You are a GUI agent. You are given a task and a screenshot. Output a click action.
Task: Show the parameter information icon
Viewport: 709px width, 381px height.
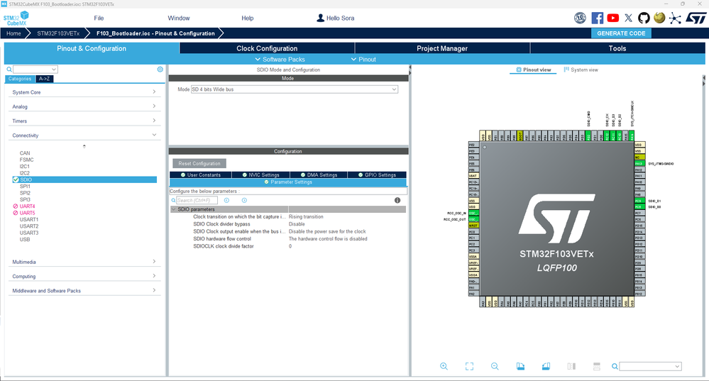(x=397, y=200)
